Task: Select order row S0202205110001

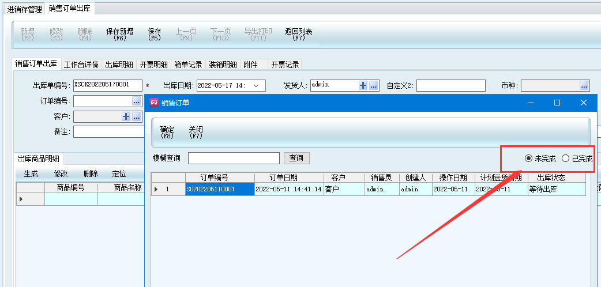Action: pyautogui.click(x=219, y=189)
